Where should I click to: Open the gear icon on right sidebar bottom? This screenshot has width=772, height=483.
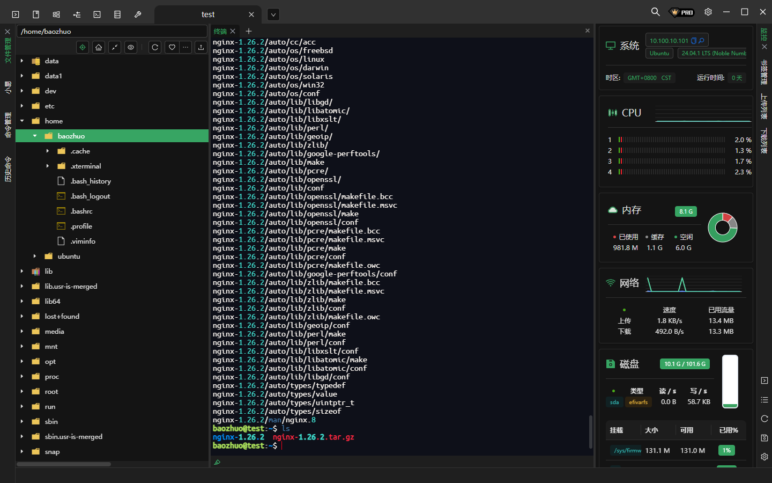pyautogui.click(x=764, y=457)
